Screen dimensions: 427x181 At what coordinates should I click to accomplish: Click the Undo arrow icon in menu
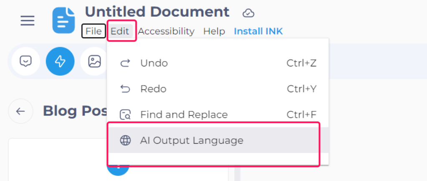point(125,63)
